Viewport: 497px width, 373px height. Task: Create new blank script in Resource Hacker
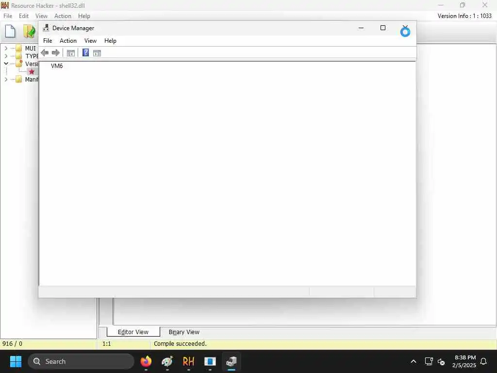pyautogui.click(x=10, y=31)
